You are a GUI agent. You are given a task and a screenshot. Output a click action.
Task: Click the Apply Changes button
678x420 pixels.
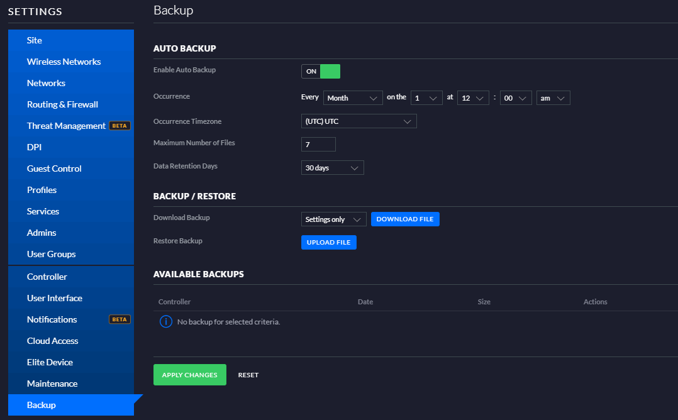(x=189, y=375)
